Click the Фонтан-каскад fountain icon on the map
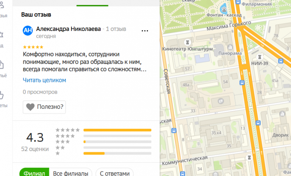The image size is (291, 176). click(x=224, y=9)
